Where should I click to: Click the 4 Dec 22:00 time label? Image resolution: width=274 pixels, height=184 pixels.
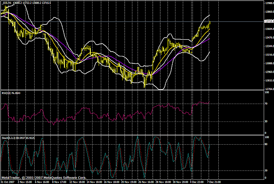click(197, 182)
